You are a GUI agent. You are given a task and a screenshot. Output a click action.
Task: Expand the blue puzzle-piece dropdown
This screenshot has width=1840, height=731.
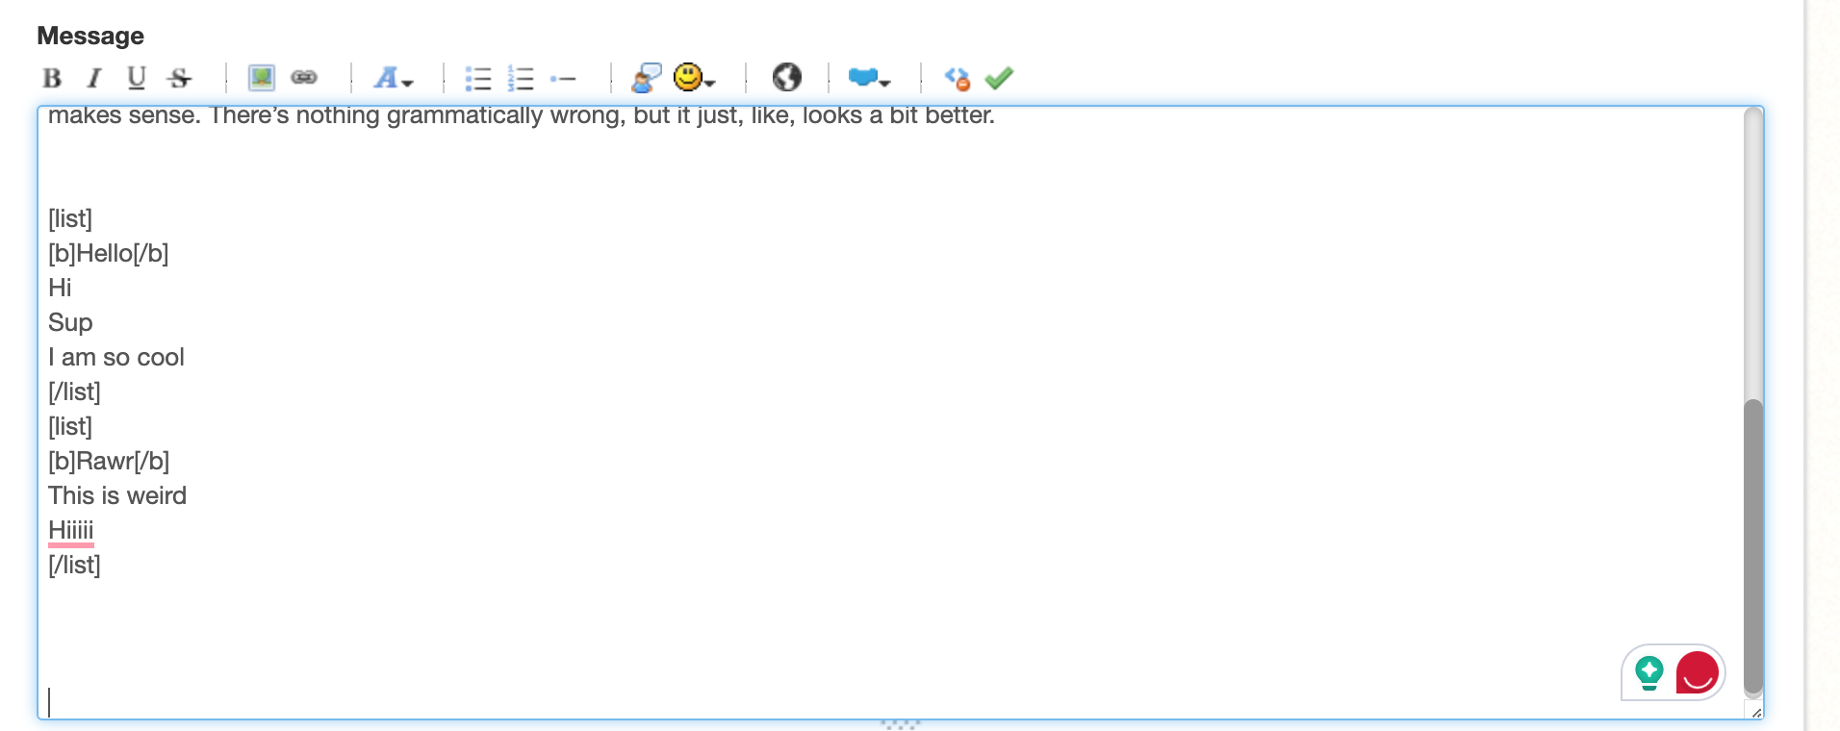(x=869, y=78)
